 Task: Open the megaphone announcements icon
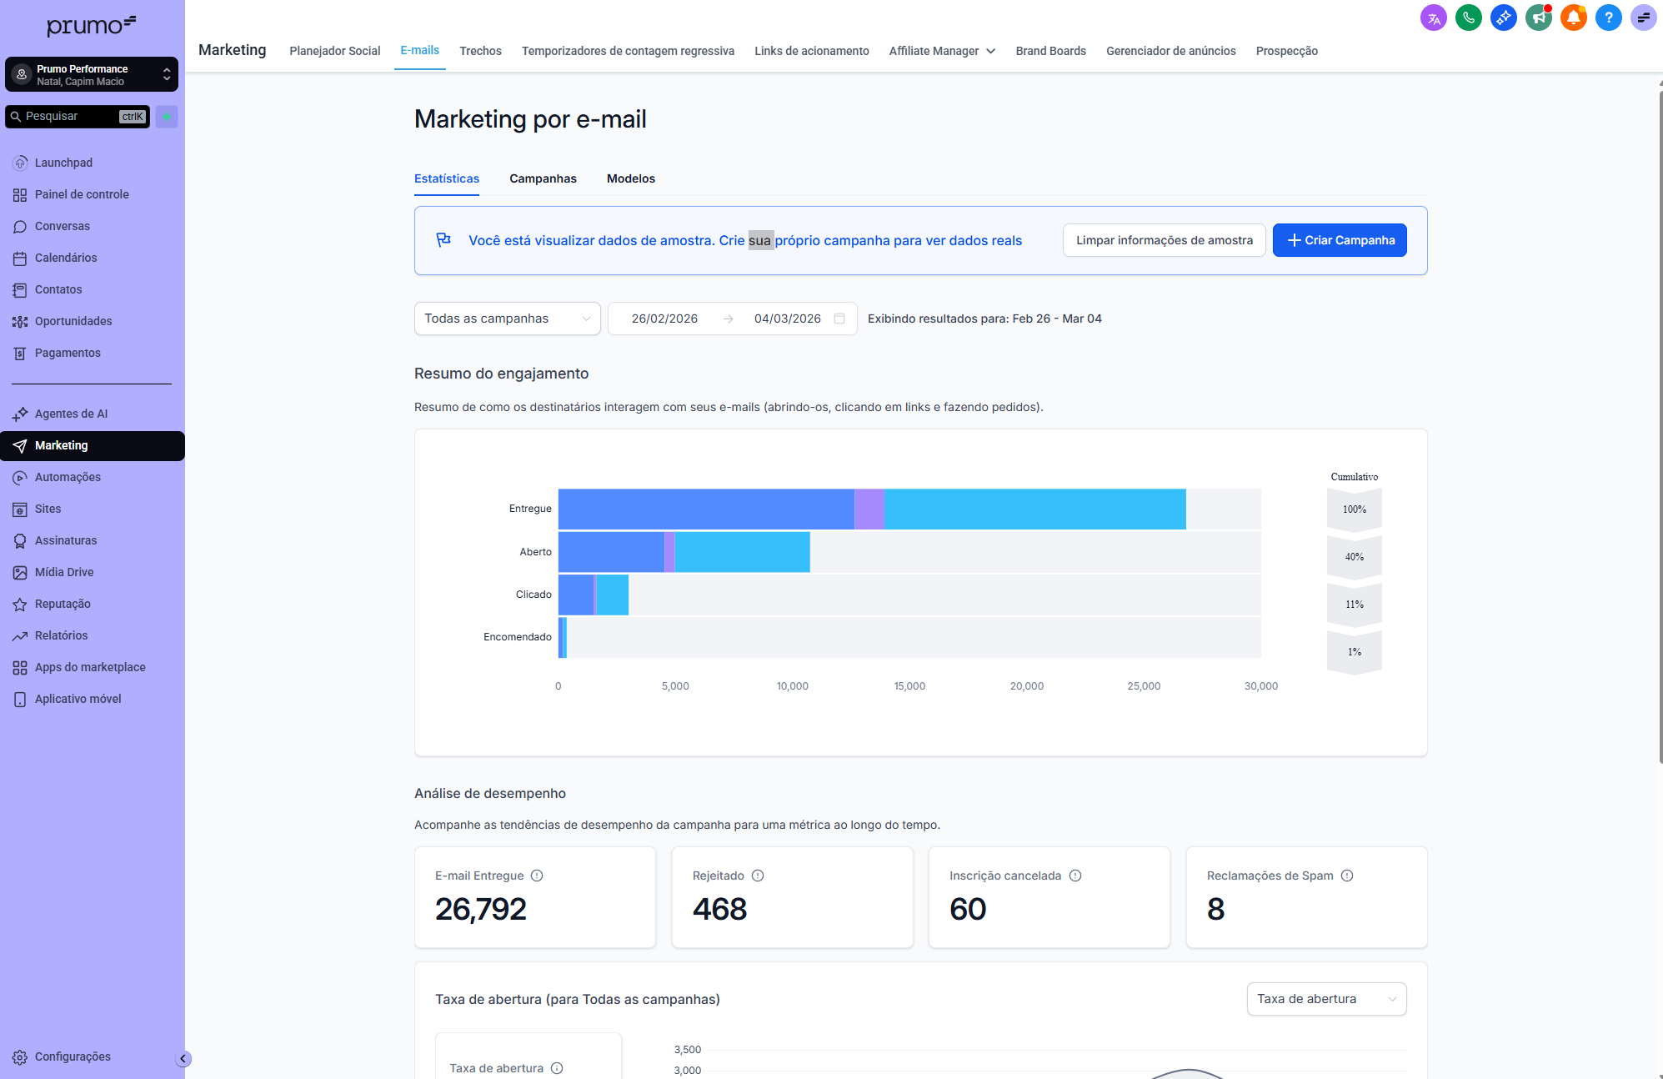(1539, 17)
